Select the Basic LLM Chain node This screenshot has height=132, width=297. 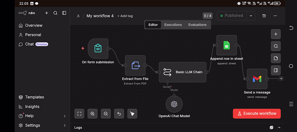[x=183, y=72]
